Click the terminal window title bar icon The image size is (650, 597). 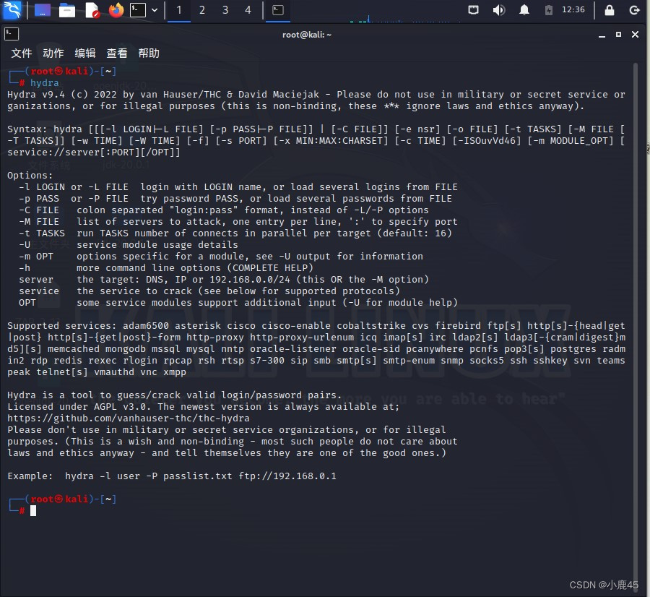[12, 34]
